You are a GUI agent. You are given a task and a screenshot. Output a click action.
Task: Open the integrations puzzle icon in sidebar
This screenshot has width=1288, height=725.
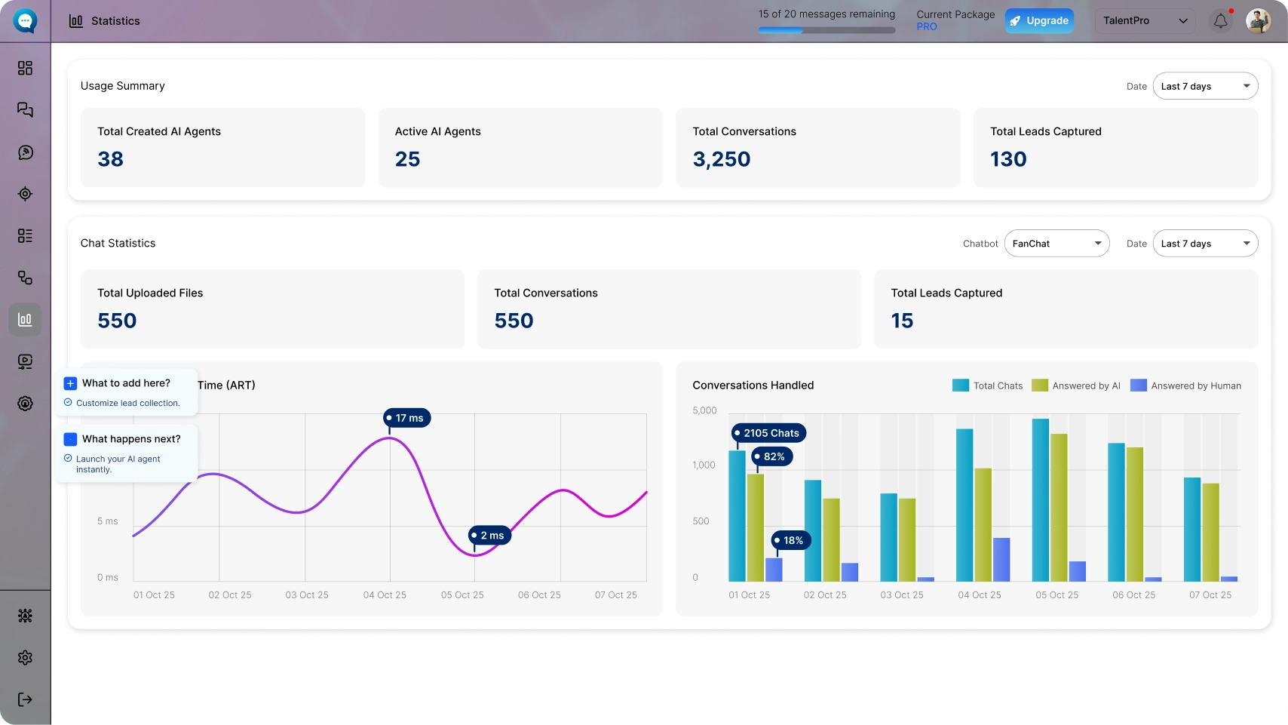pos(25,616)
